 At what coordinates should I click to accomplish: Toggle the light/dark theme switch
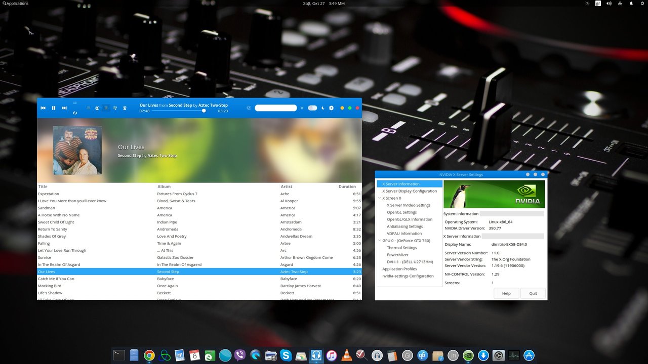tap(312, 108)
